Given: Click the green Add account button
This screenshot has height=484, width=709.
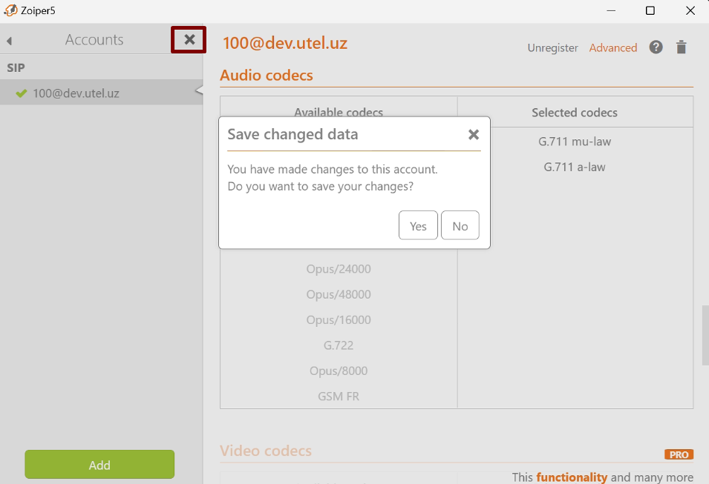Looking at the screenshot, I should pos(100,464).
